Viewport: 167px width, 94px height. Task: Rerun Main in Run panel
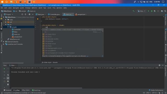point(4,69)
